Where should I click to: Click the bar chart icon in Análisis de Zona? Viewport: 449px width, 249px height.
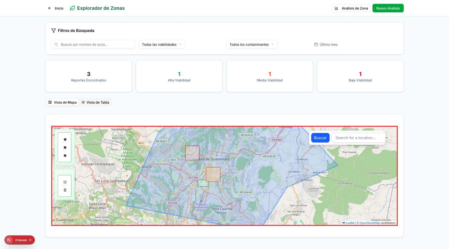tap(336, 8)
